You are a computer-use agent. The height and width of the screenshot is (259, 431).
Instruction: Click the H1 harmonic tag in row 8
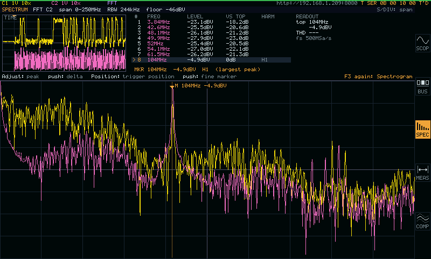coord(265,60)
